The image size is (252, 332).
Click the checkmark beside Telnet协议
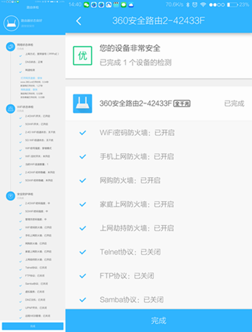coord(83,252)
